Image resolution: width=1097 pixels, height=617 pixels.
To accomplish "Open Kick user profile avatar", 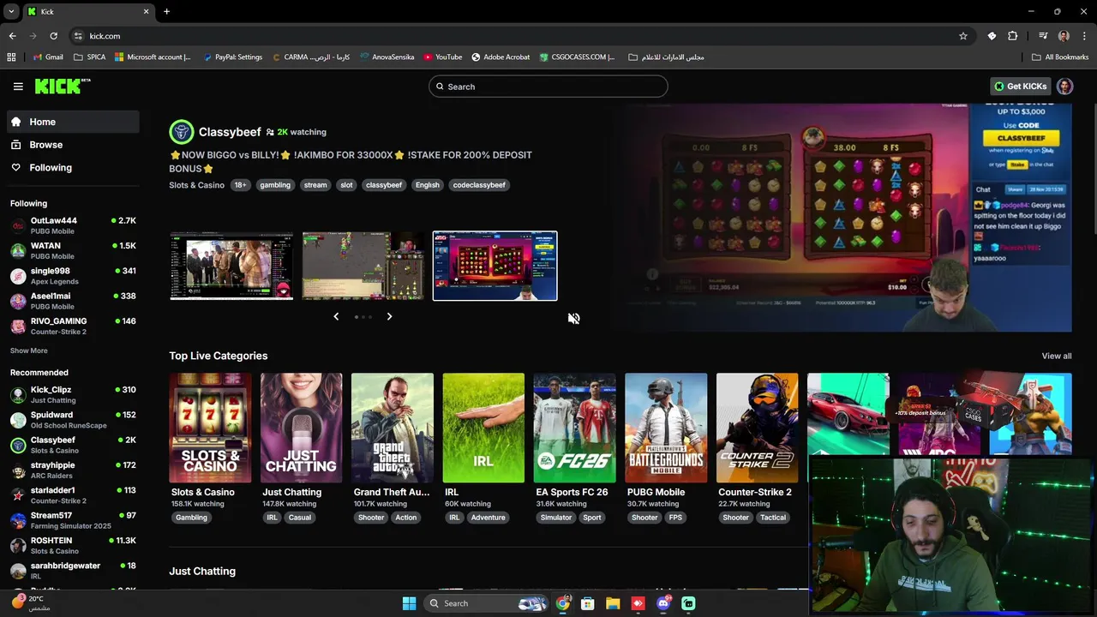I will [1064, 87].
